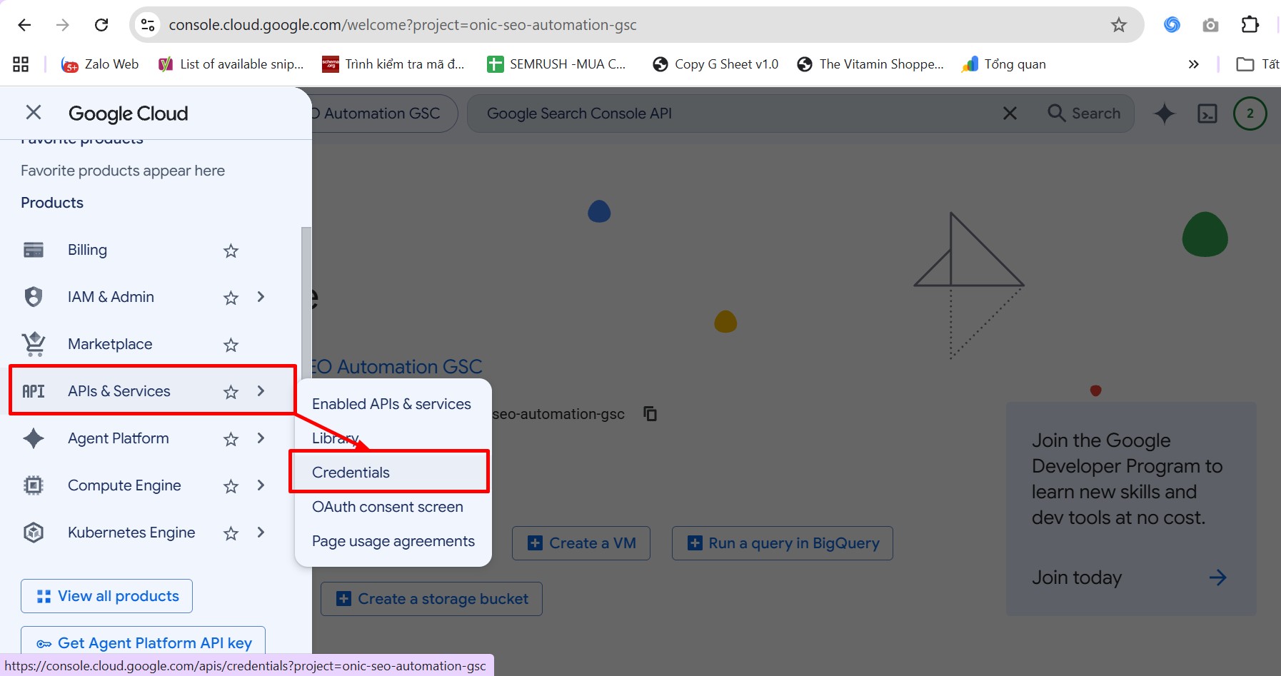1281x676 pixels.
Task: Click the Agent Platform sparkle icon
Action: 34,438
